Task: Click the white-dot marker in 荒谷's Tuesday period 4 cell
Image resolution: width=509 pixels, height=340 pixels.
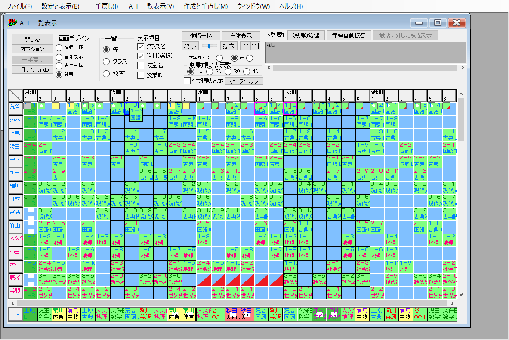Action: 157,106
